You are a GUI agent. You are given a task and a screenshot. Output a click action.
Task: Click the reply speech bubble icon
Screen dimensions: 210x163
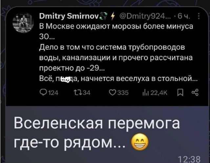[x=44, y=92]
